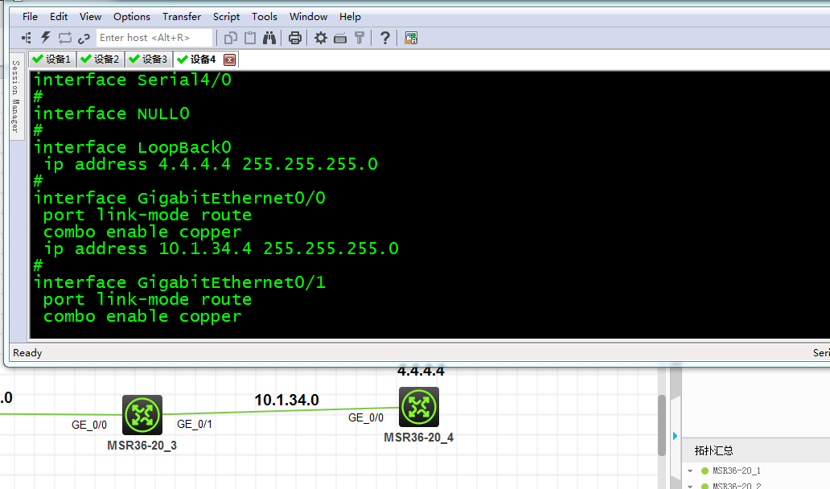Open the Session Manager connect icon
This screenshot has height=489, width=830.
click(x=26, y=38)
